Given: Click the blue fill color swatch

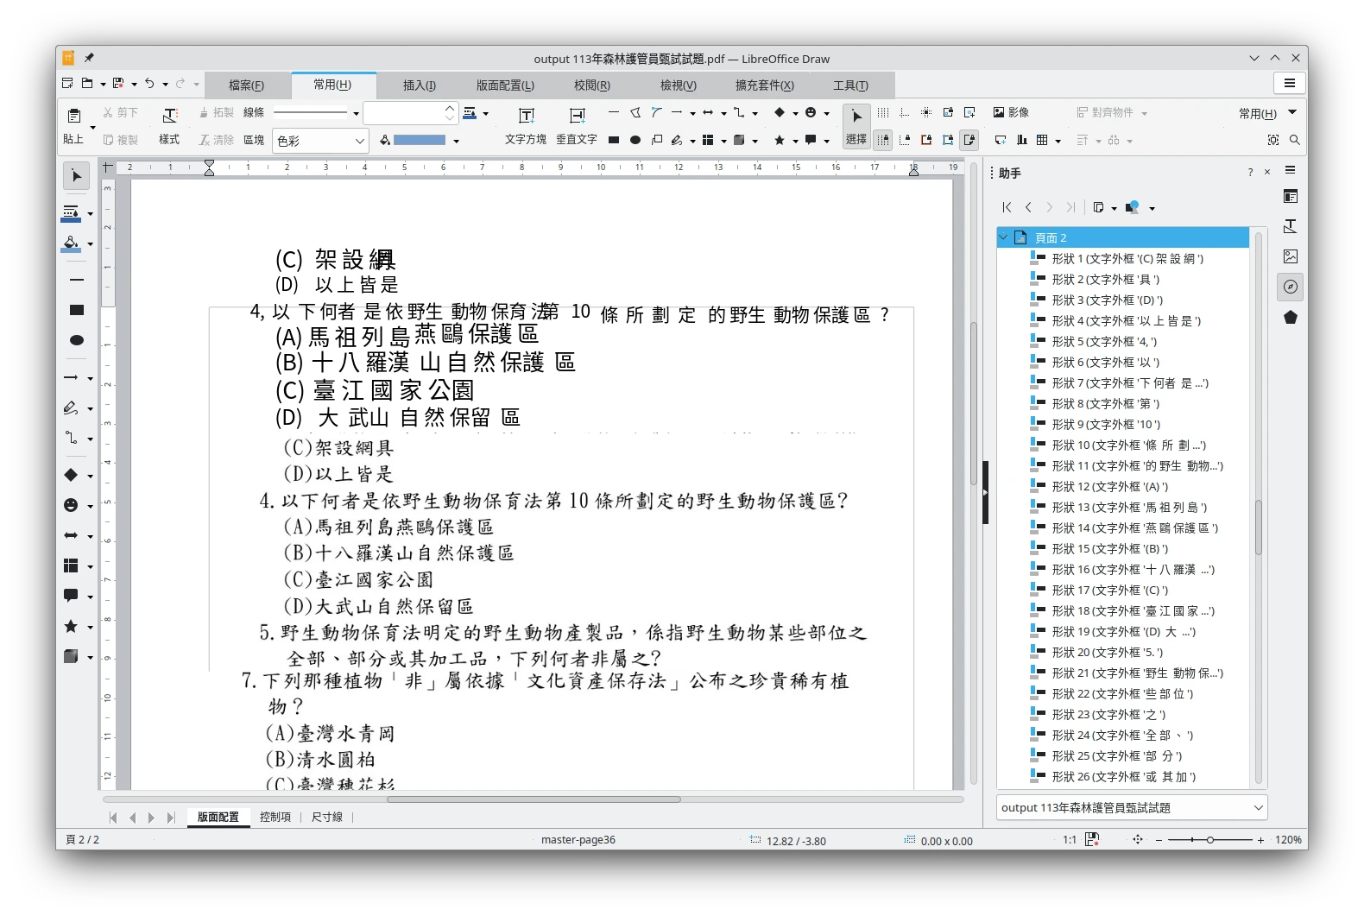Looking at the screenshot, I should coord(420,140).
